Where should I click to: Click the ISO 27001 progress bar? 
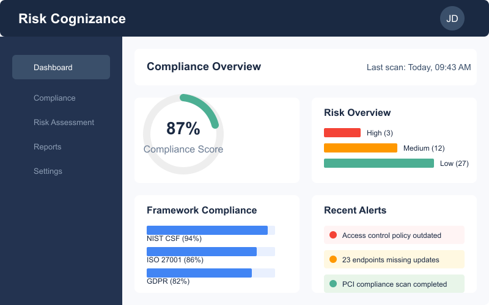(203, 251)
